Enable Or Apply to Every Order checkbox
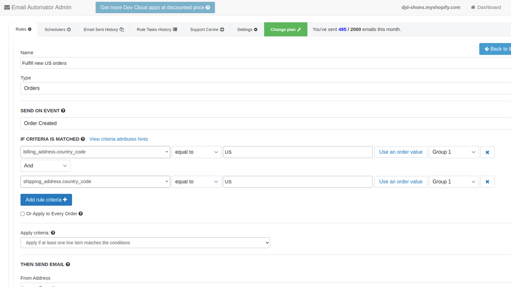511x287 pixels. [x=23, y=214]
